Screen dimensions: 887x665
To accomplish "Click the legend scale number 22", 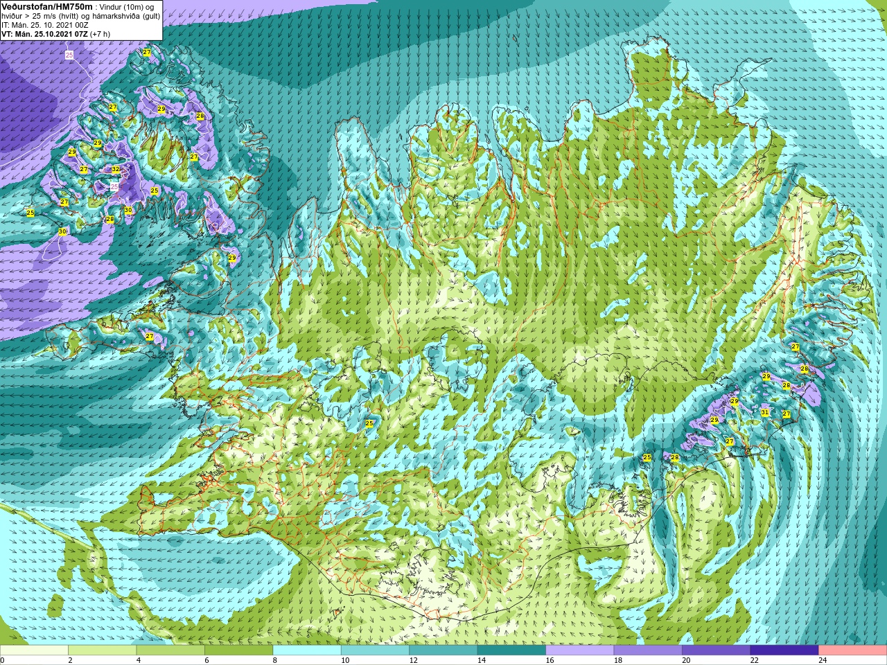I will (x=755, y=661).
